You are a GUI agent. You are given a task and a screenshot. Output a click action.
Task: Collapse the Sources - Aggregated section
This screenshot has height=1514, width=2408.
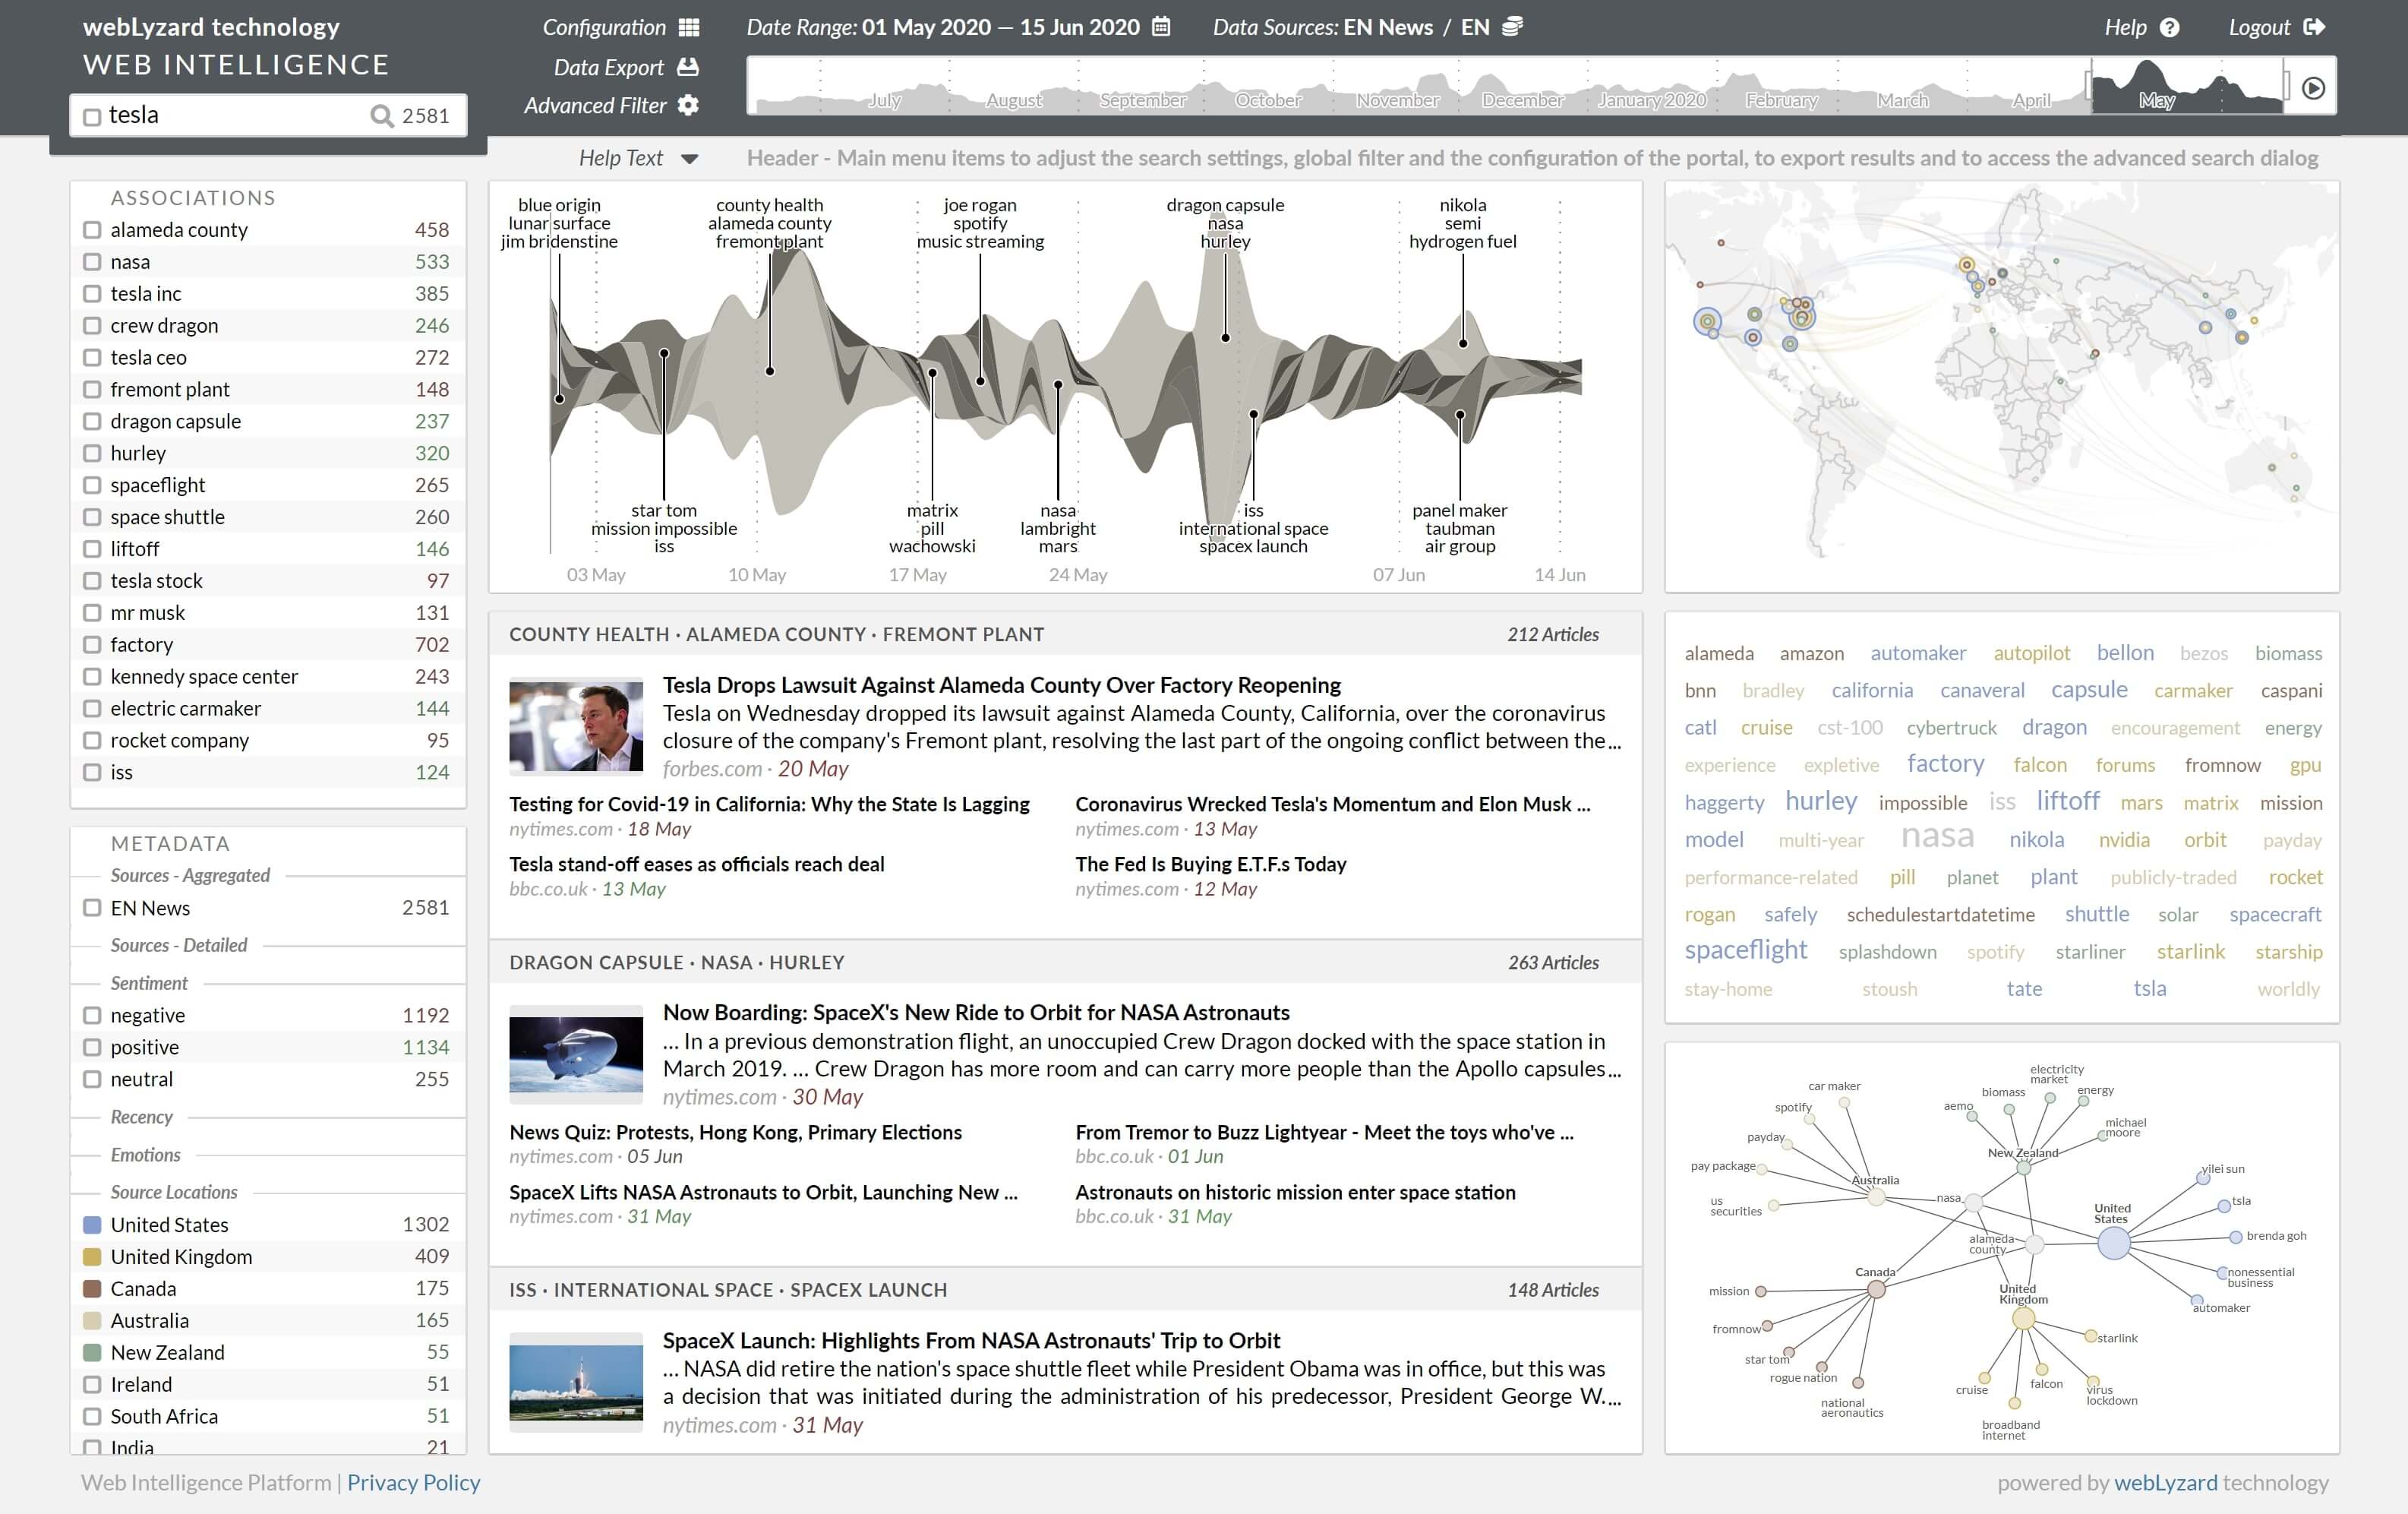click(x=190, y=876)
